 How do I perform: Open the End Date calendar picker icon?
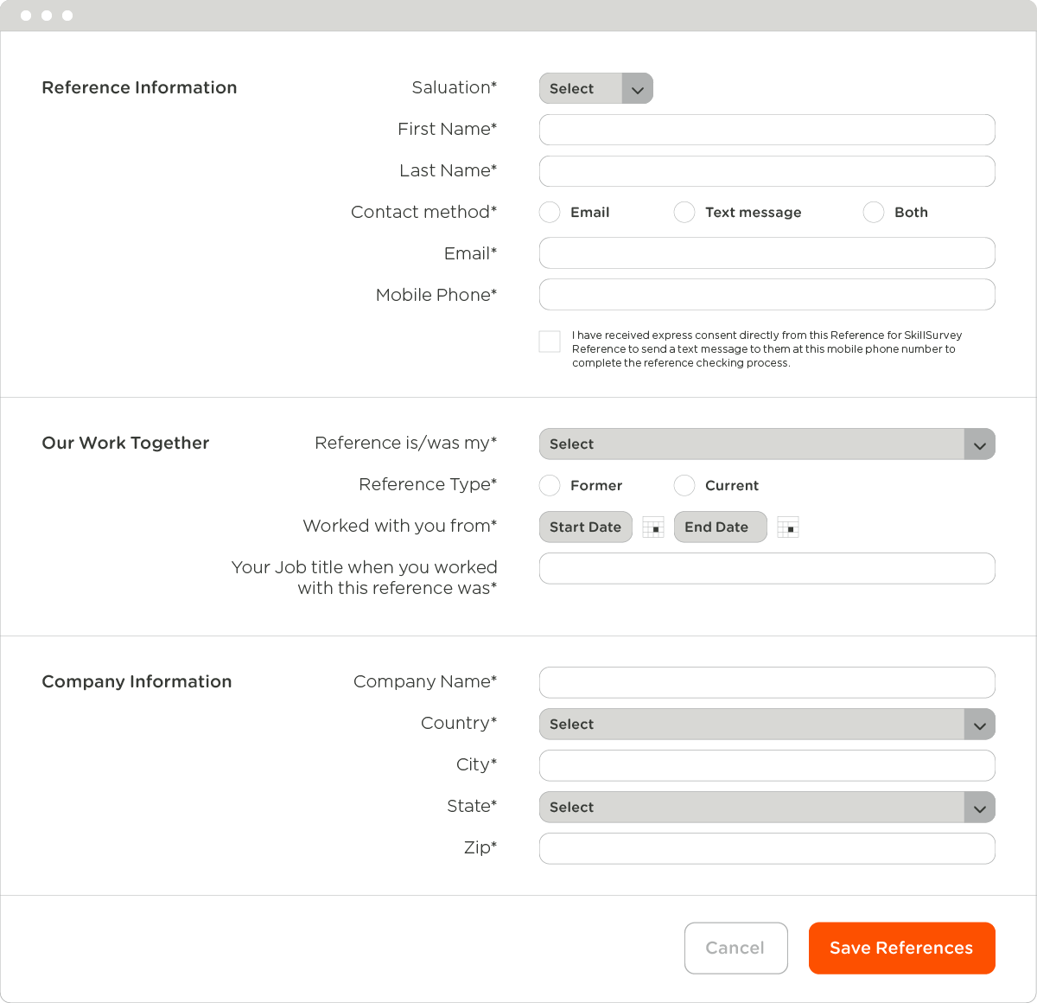point(787,527)
